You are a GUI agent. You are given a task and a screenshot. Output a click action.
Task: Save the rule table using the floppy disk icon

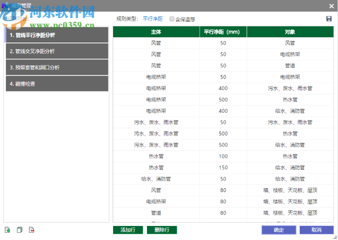coord(329,19)
